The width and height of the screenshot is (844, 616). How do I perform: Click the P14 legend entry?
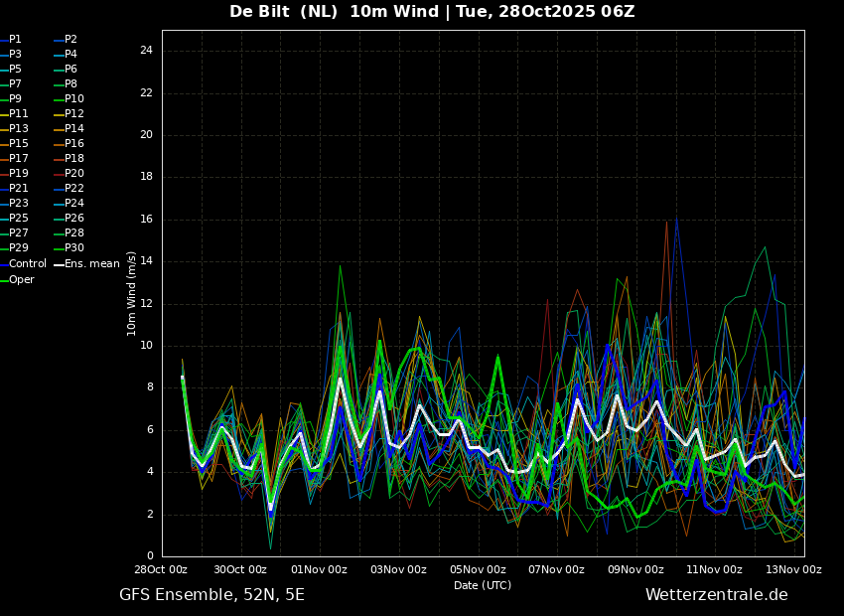(70, 129)
